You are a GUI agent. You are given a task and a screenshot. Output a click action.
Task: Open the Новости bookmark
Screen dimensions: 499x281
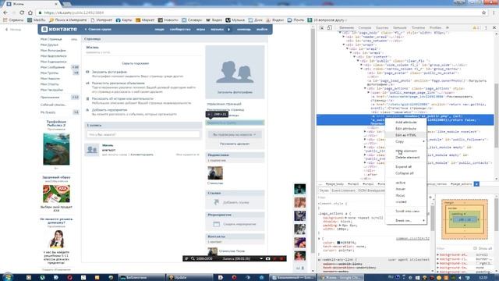point(168,20)
